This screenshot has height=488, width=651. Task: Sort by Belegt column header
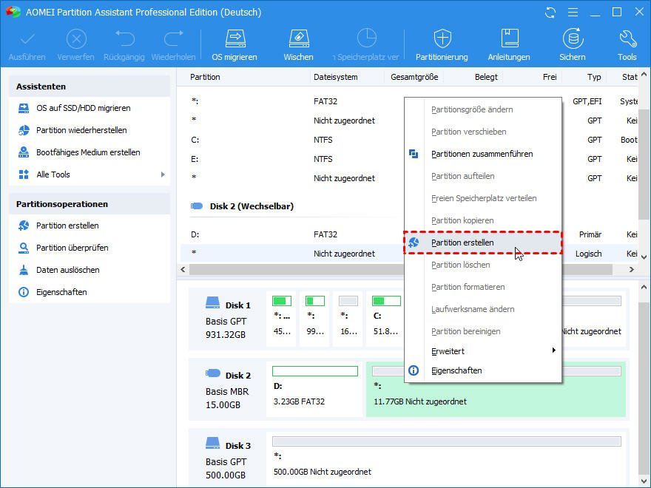[486, 77]
